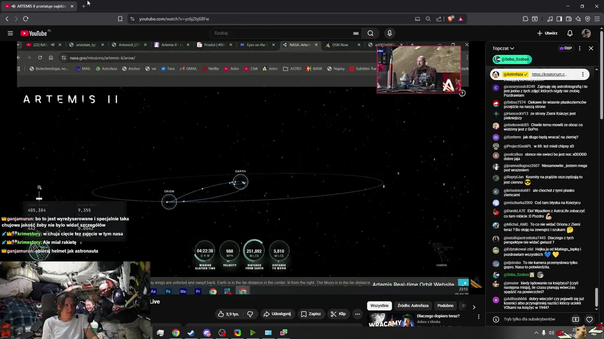
Task: Click the browser address bar URL
Action: [x=174, y=19]
